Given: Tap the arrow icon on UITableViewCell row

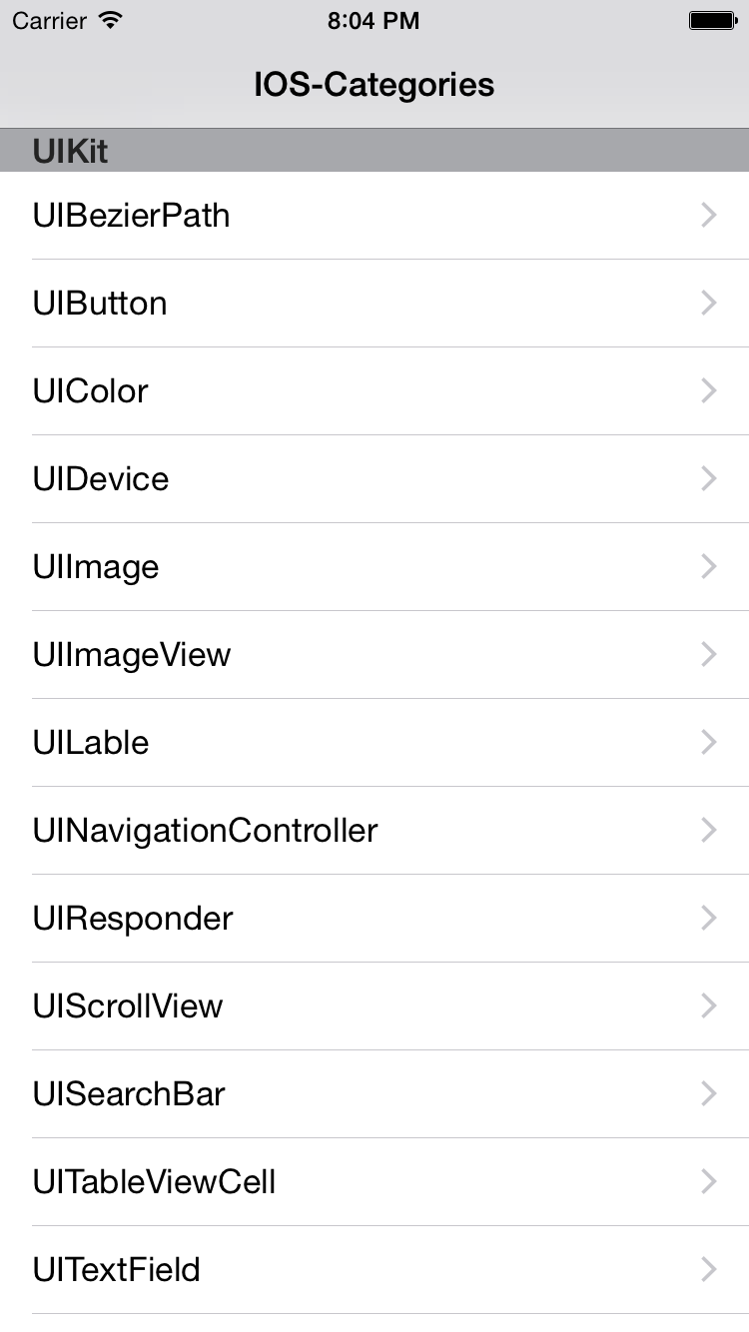Looking at the screenshot, I should 709,1182.
